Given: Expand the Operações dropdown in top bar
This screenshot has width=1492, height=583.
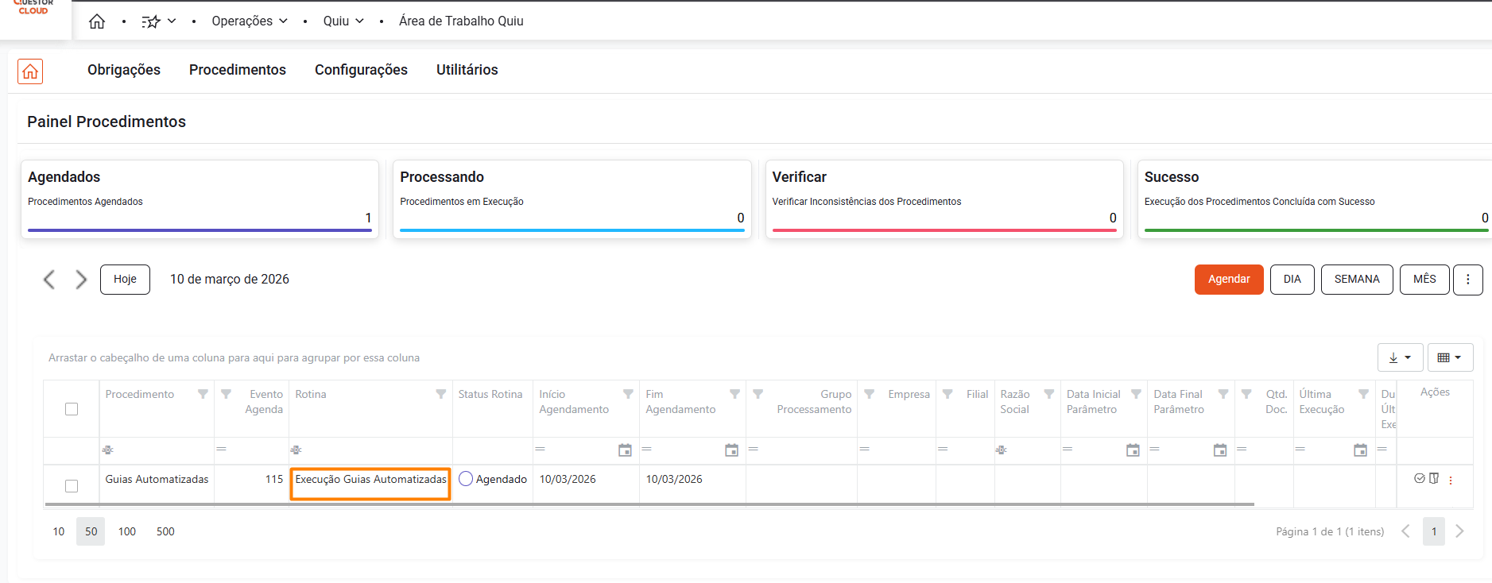Looking at the screenshot, I should point(249,21).
